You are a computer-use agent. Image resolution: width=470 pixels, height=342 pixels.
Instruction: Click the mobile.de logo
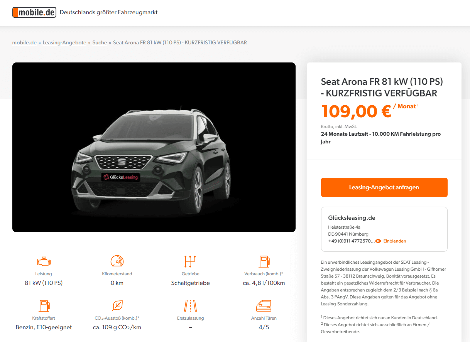point(34,12)
